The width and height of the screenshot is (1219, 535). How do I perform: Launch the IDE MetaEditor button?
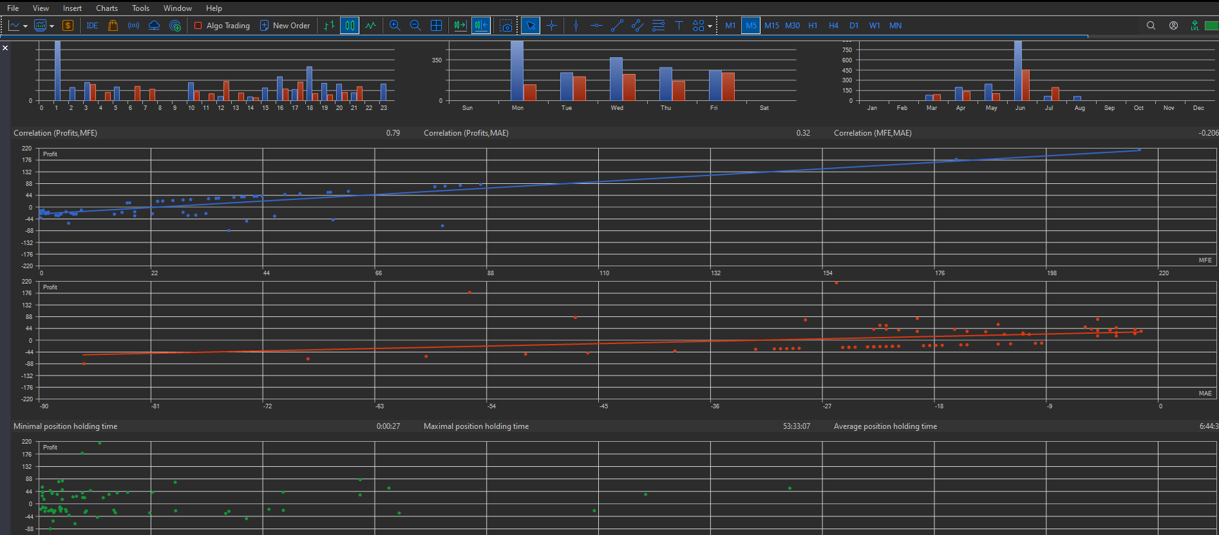(92, 26)
